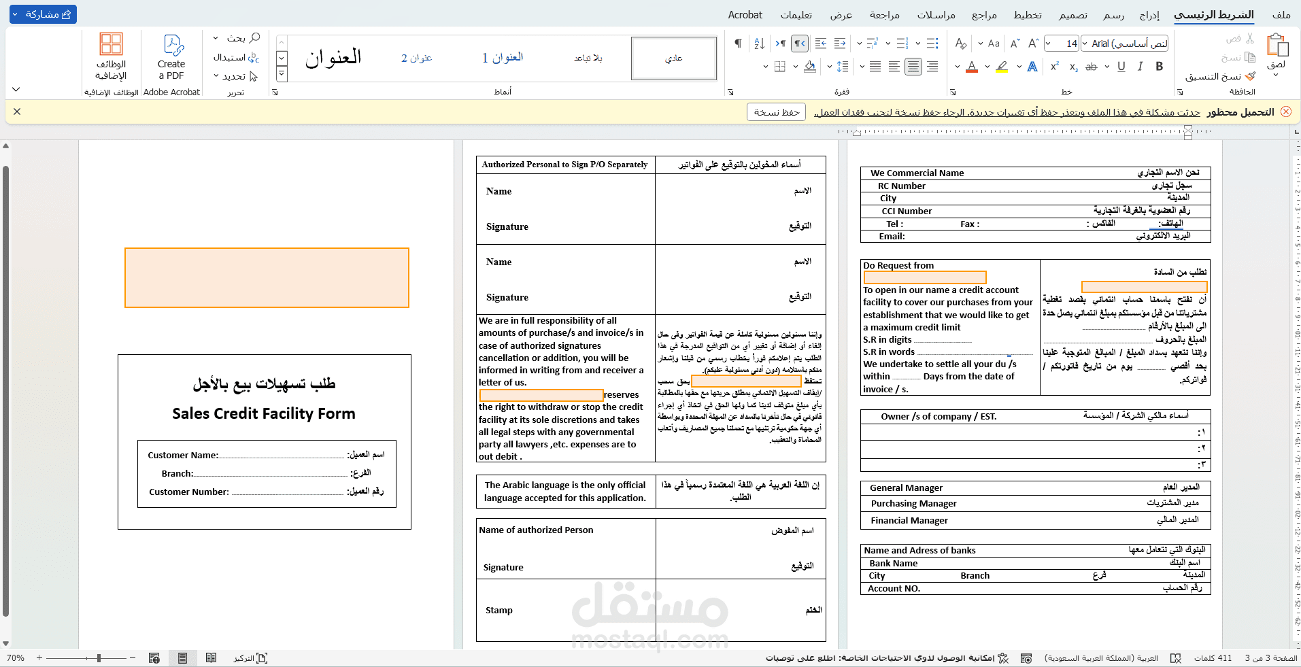
Task: Open the Acrobat tab
Action: point(745,15)
